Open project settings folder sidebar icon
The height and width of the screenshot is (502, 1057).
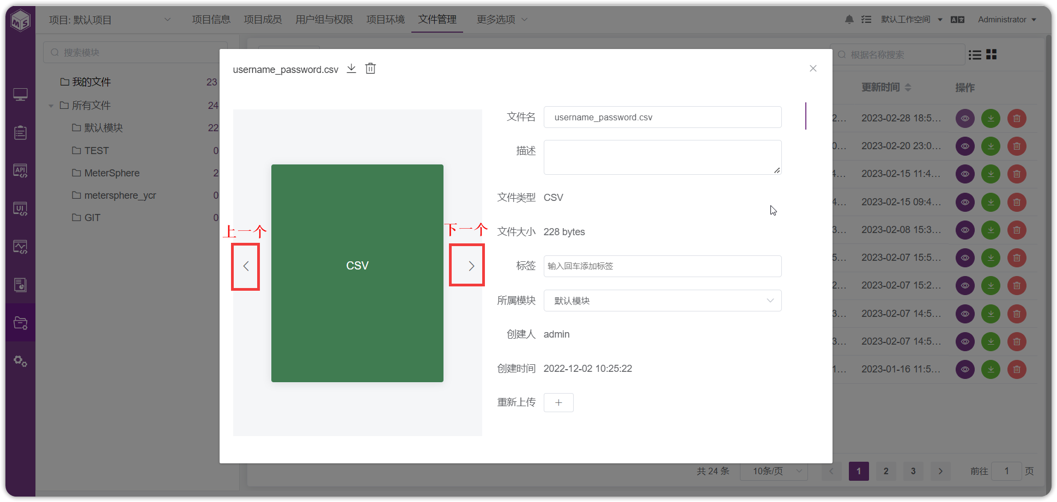point(20,323)
